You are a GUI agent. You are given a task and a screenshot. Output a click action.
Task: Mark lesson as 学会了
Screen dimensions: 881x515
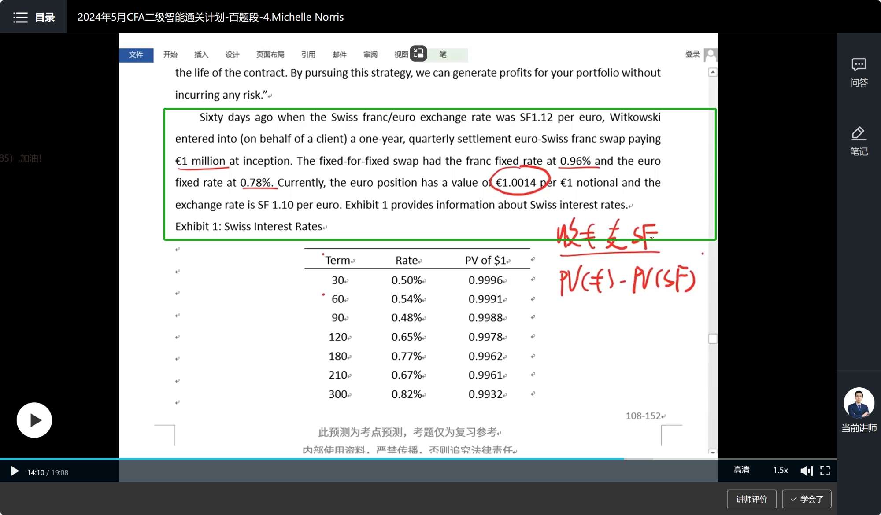pyautogui.click(x=807, y=499)
